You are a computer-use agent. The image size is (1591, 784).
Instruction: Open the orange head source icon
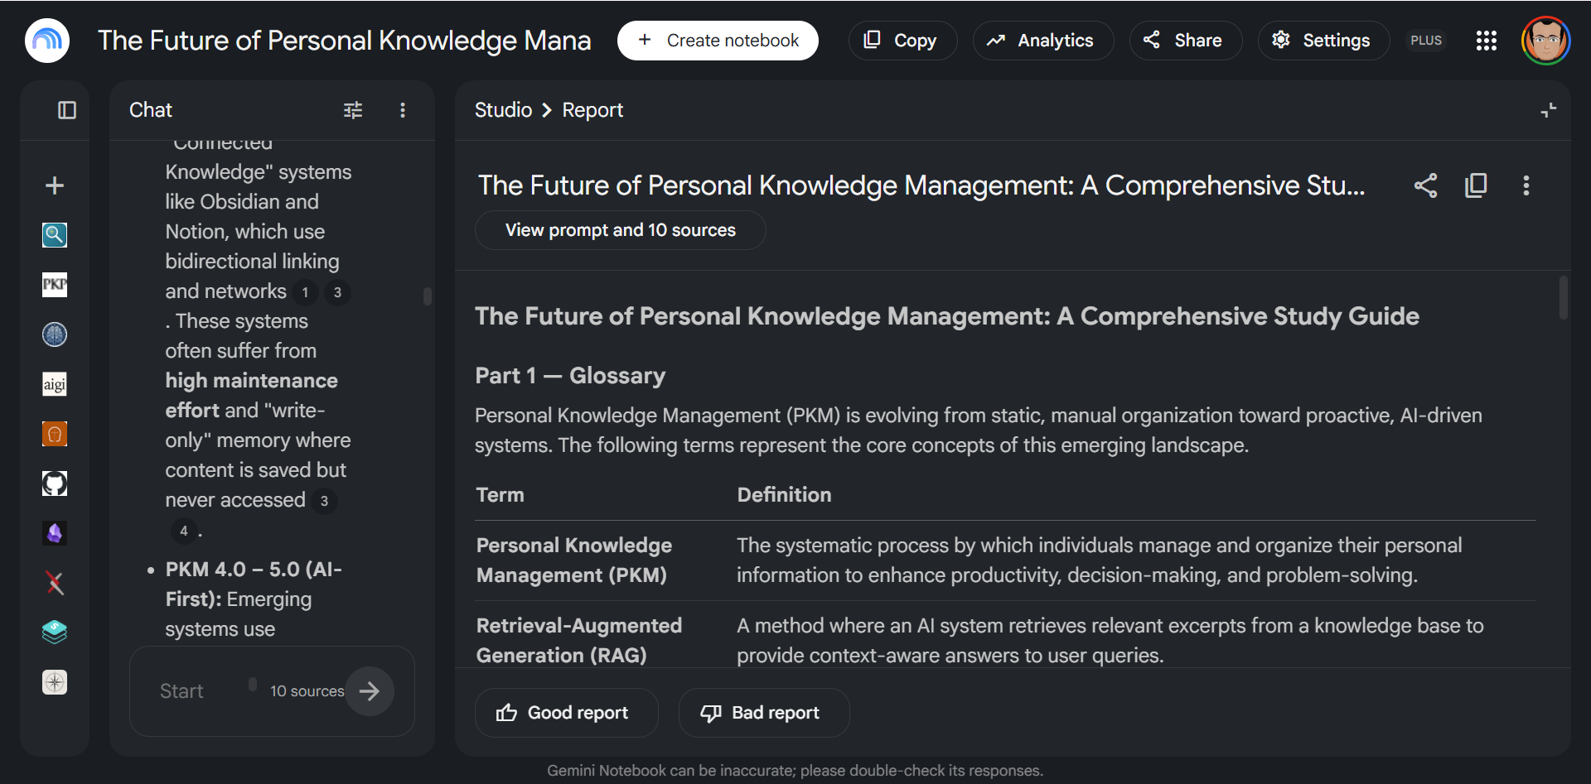(55, 434)
